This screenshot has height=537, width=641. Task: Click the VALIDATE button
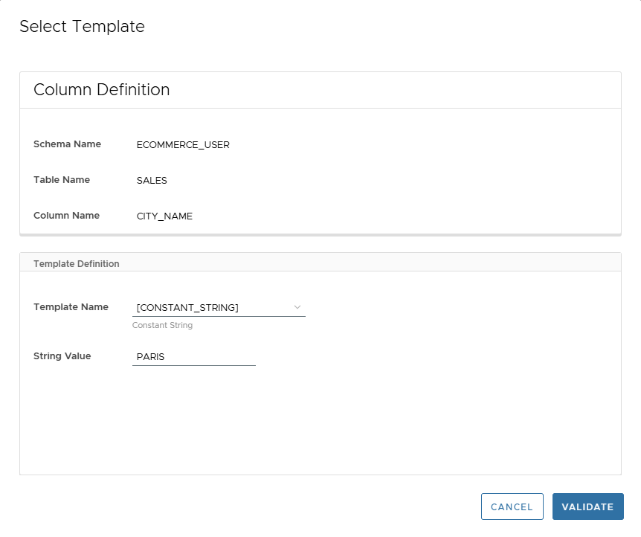pos(587,507)
